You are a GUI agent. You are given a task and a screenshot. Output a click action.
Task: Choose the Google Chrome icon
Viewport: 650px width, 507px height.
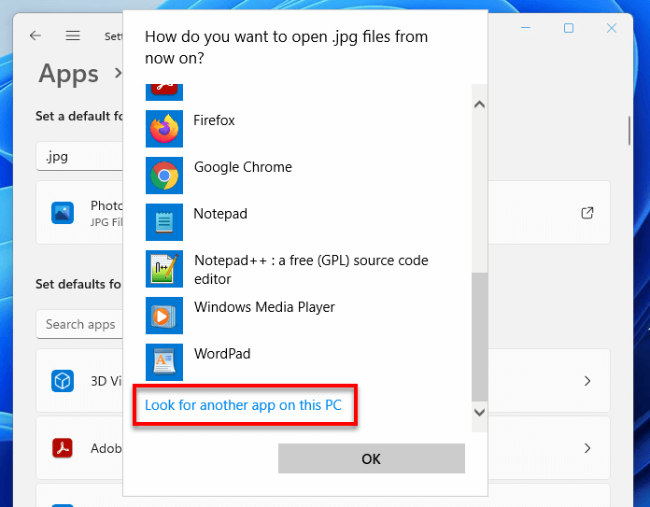click(x=164, y=176)
